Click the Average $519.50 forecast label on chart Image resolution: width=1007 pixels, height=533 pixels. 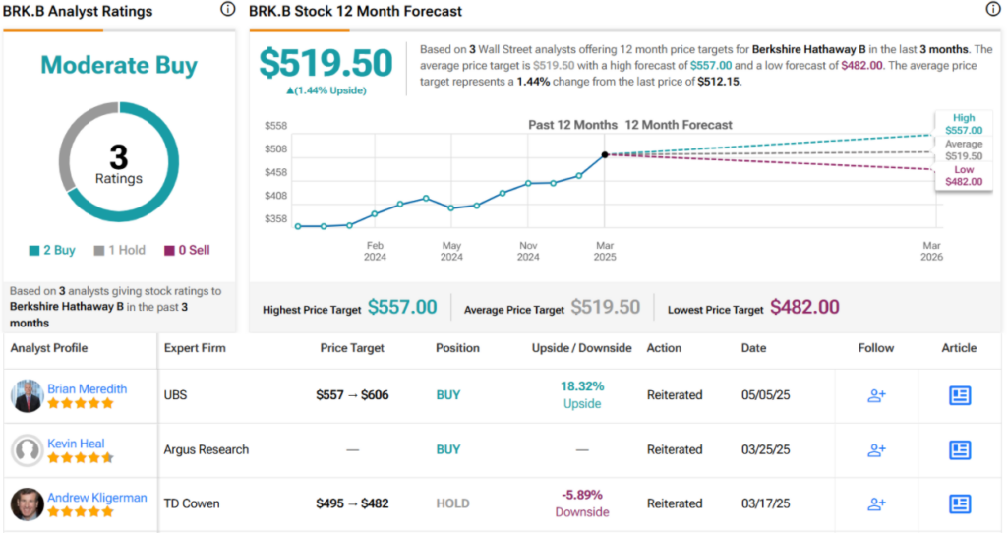pyautogui.click(x=964, y=149)
